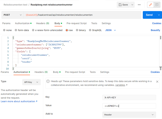This screenshot has height=119, width=162.
Task: Click the Save button with floppy icon
Action: coord(123,5)
